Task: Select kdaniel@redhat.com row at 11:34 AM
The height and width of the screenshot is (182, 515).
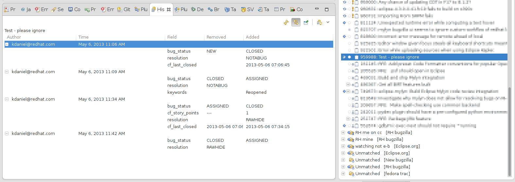Action: point(169,99)
